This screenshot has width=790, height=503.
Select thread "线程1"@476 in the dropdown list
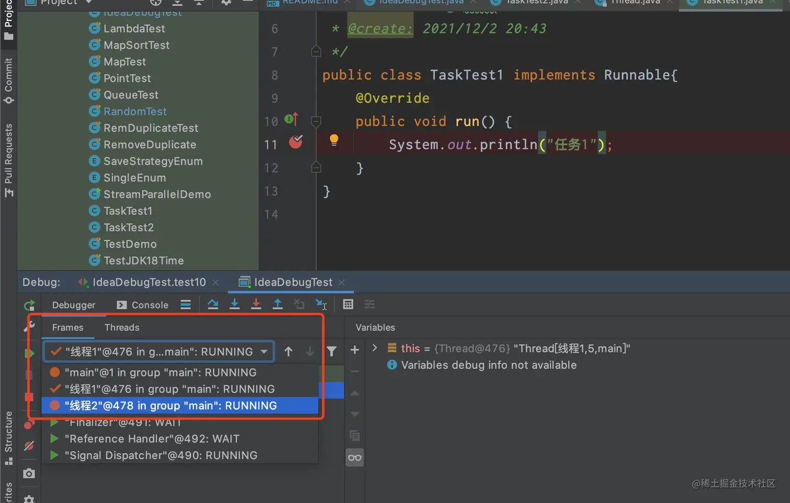tap(180, 389)
